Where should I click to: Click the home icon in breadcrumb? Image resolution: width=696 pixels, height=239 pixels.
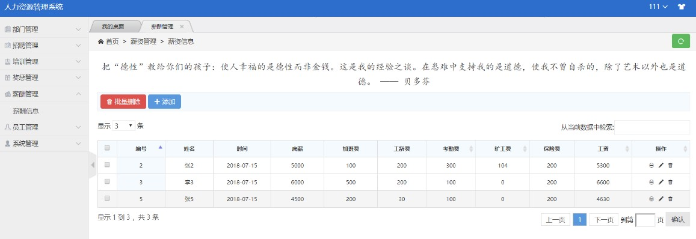pyautogui.click(x=100, y=41)
